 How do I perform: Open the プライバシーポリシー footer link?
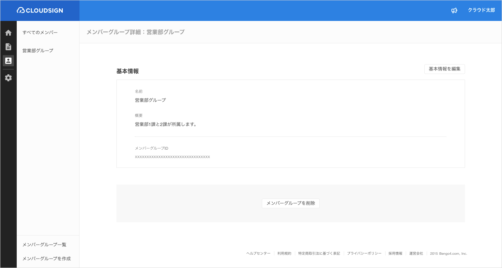(x=364, y=253)
